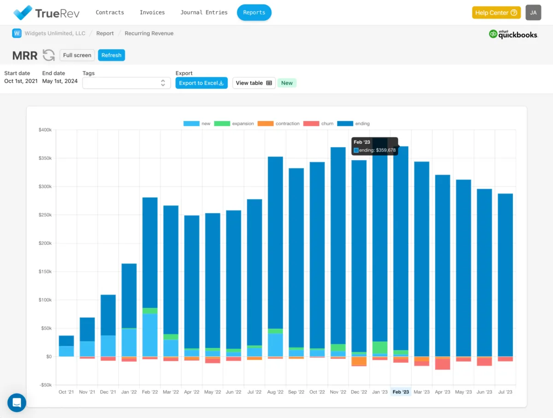Open the chat support bubble
The image size is (553, 418).
click(x=17, y=402)
